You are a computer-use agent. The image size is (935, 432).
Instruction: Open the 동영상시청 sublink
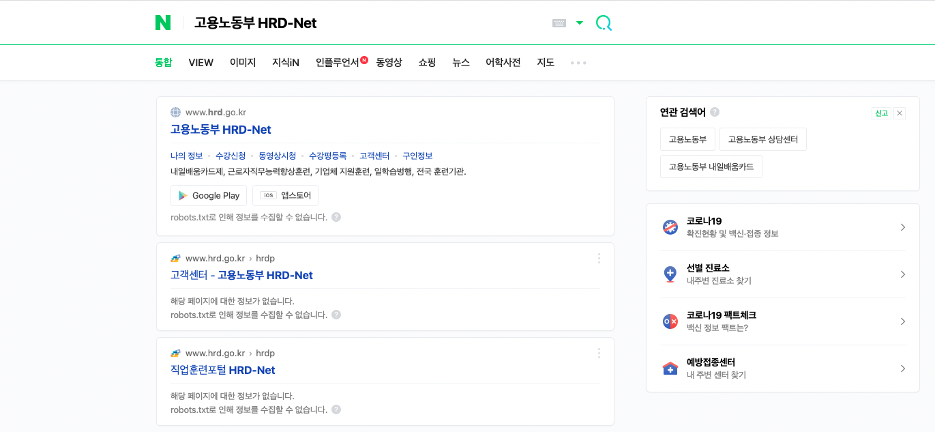pos(278,156)
